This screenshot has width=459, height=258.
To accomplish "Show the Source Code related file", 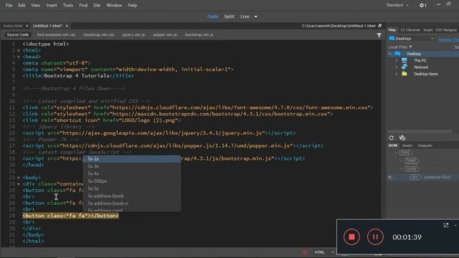I will coord(17,34).
